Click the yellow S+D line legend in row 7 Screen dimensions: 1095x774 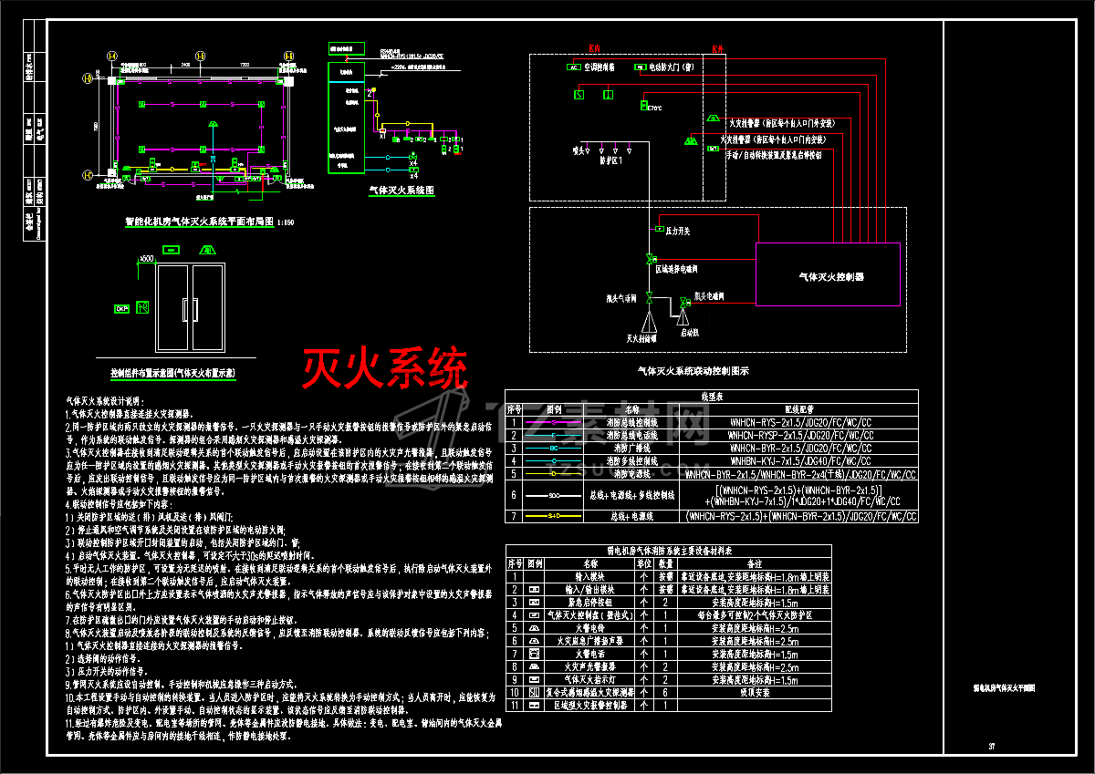coord(555,517)
